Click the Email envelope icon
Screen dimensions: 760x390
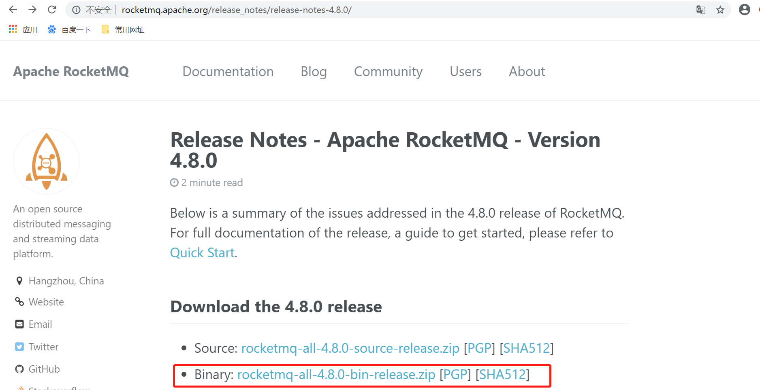coord(19,324)
